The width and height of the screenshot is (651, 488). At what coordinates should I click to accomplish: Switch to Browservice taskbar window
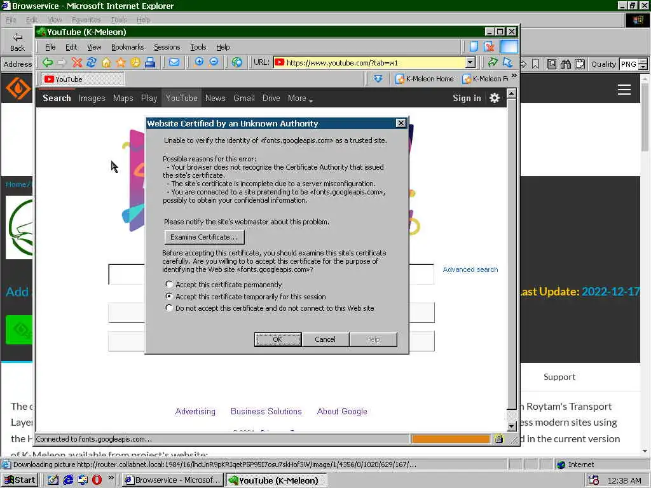pos(172,480)
